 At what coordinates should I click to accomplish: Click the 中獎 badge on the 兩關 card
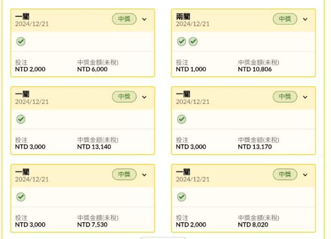(x=285, y=19)
